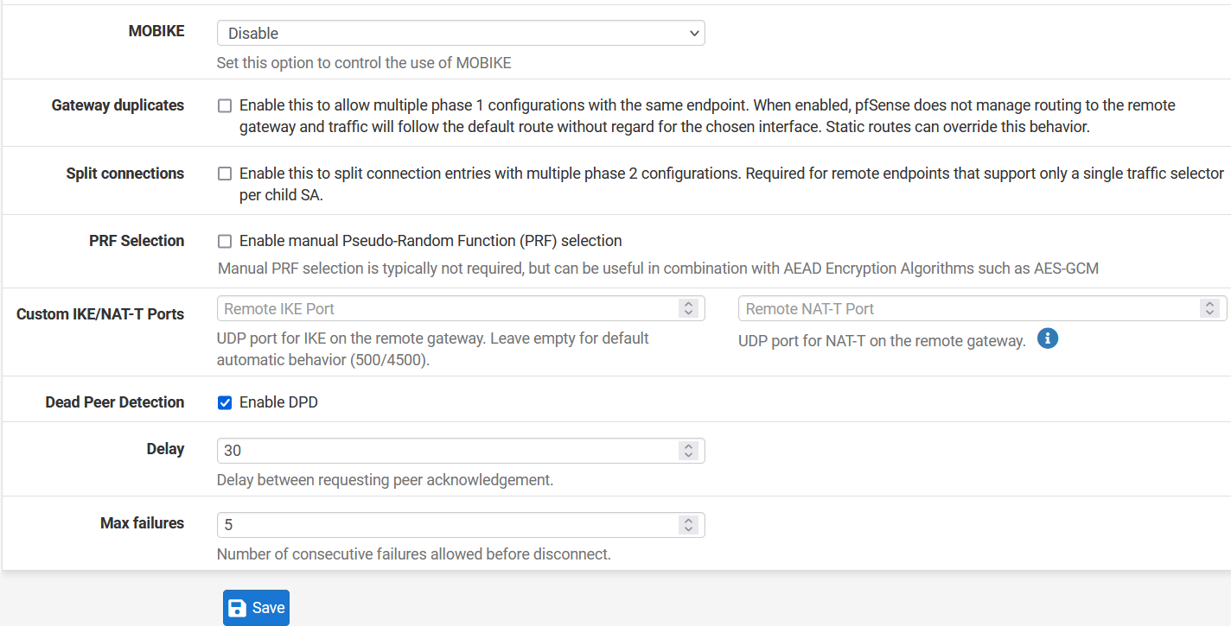Viewport: 1231px width, 626px height.
Task: Click the Custom IKE/NAT-T Ports label
Action: 100,314
